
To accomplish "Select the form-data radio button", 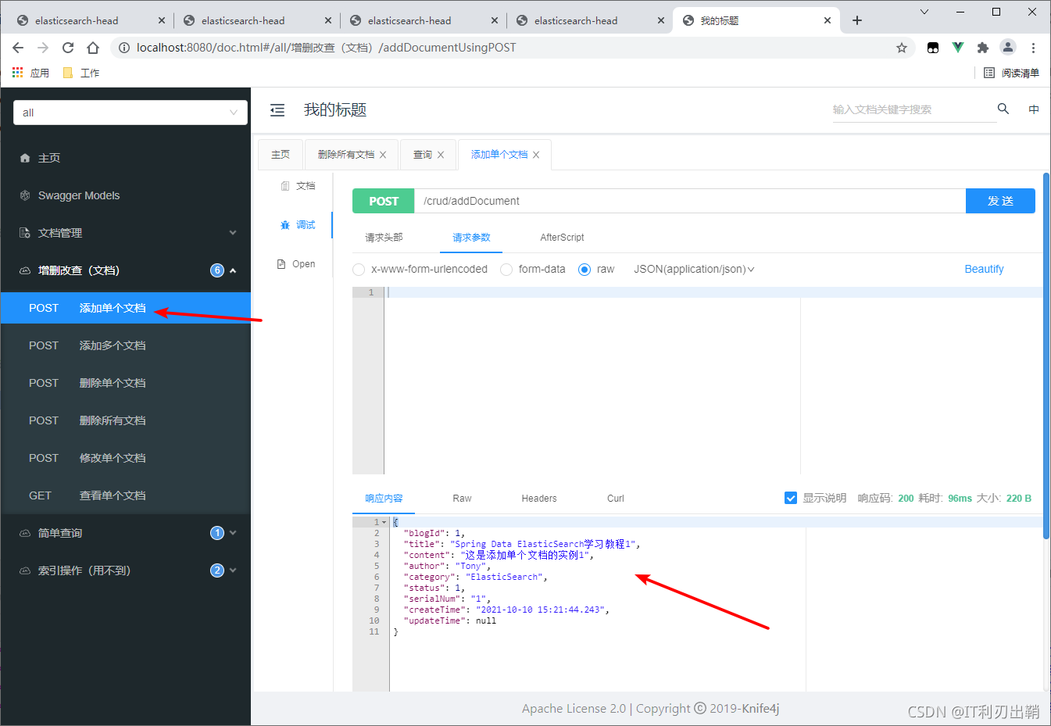I will click(x=506, y=269).
